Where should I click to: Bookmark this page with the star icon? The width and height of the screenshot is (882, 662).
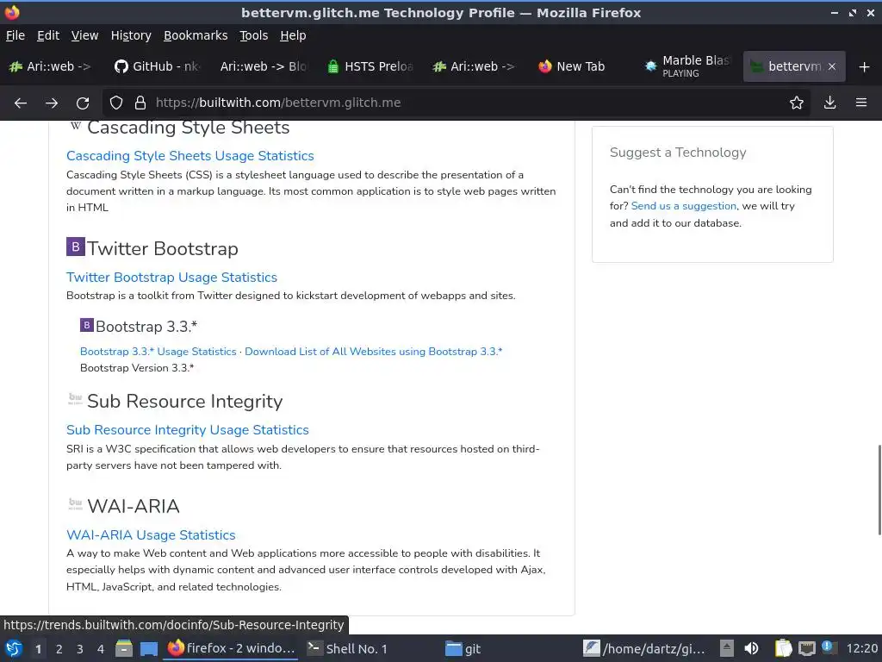[x=797, y=103]
